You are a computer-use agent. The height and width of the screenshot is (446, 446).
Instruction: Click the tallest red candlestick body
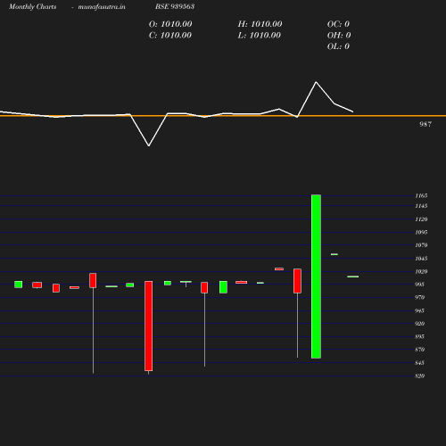(149, 326)
